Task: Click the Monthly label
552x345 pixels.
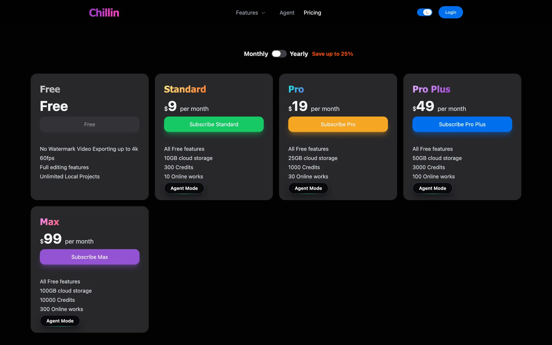Action: pyautogui.click(x=256, y=54)
